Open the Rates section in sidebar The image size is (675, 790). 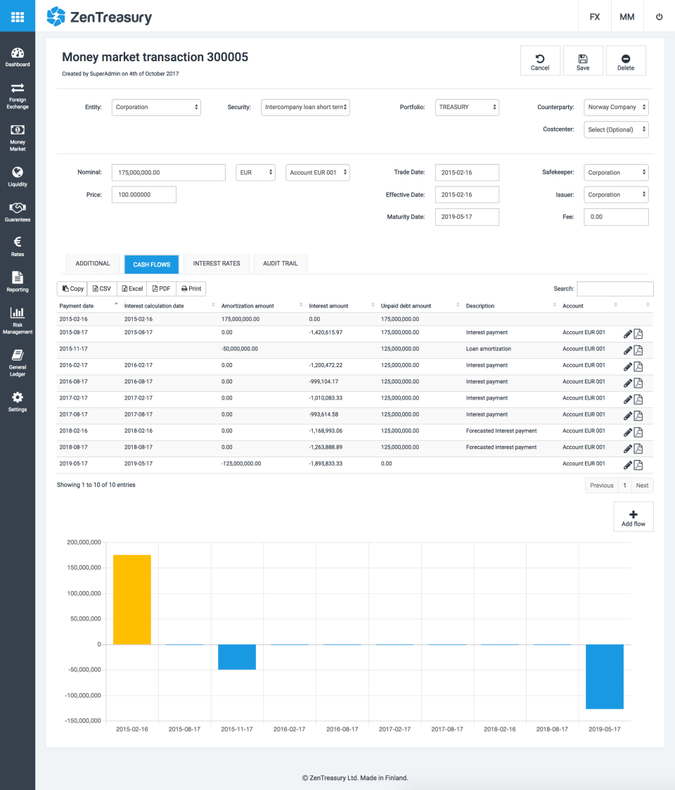coord(18,246)
